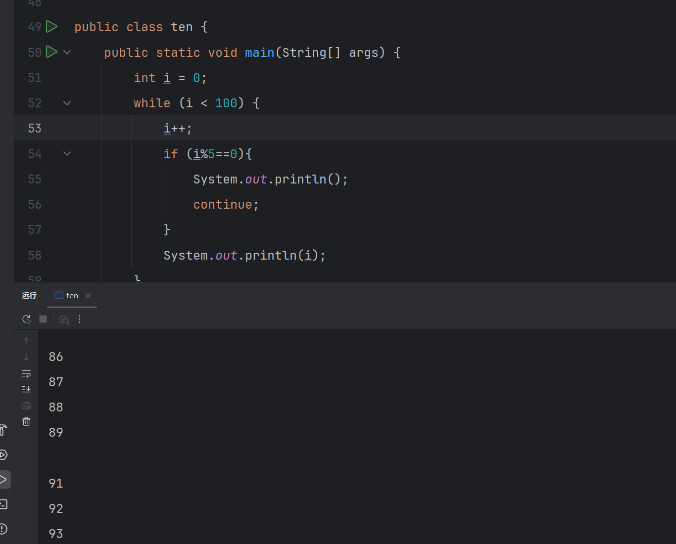Click console output line 86

pyautogui.click(x=56, y=357)
